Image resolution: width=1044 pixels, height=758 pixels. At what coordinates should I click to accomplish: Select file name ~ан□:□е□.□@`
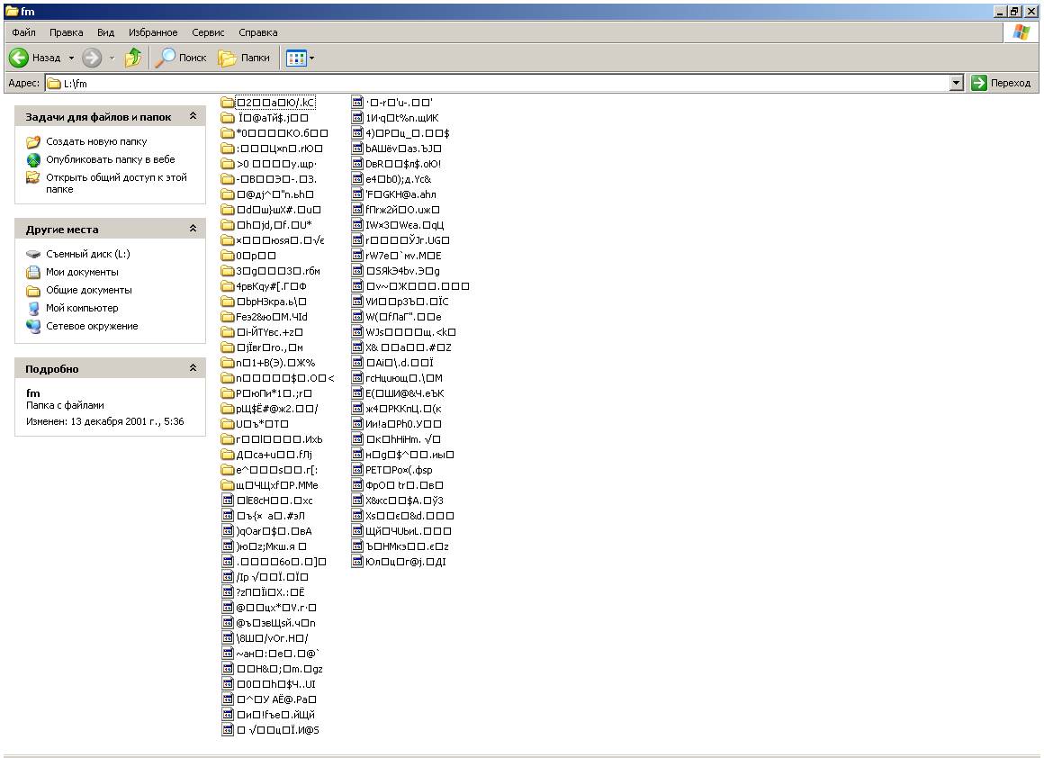(x=277, y=654)
